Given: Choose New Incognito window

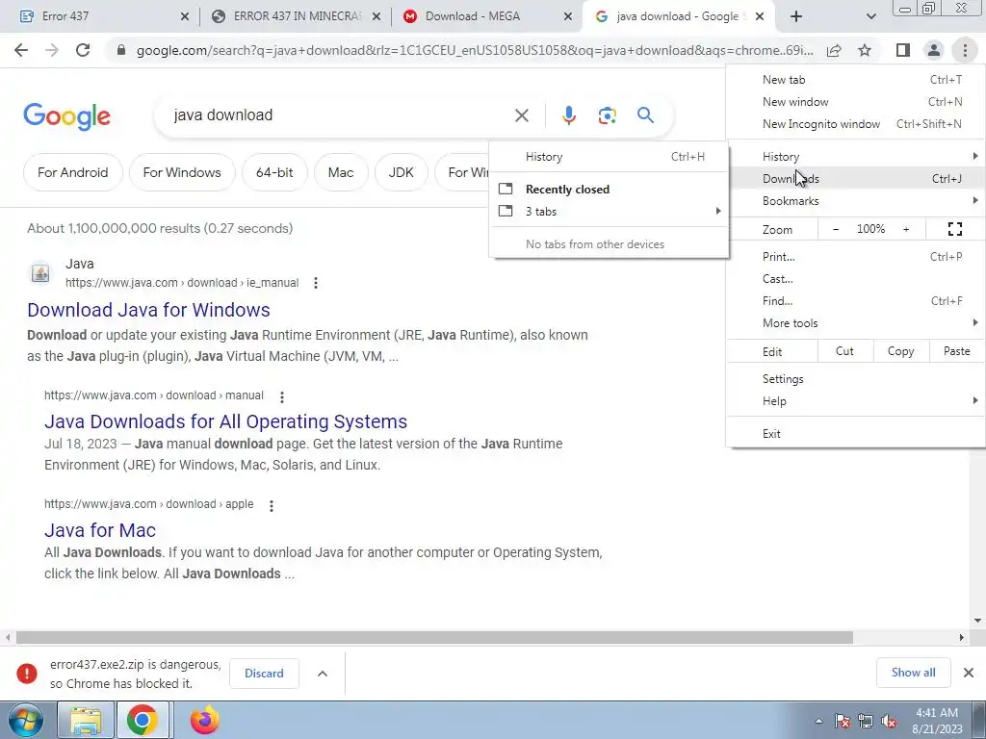Looking at the screenshot, I should (x=856, y=124).
